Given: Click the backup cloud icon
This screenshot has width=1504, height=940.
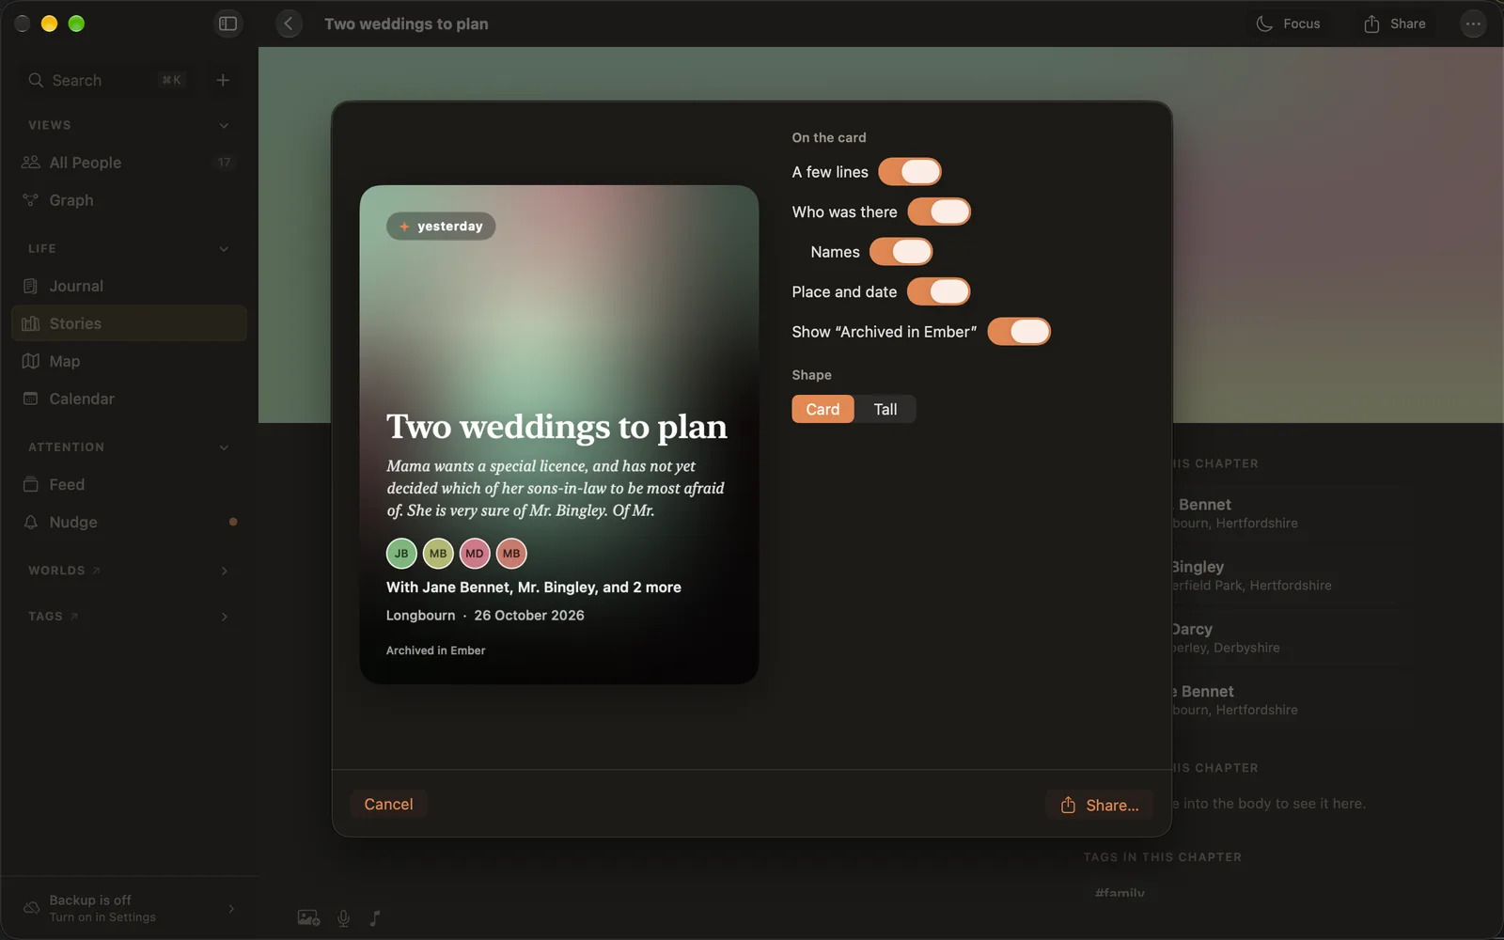Looking at the screenshot, I should tap(31, 908).
